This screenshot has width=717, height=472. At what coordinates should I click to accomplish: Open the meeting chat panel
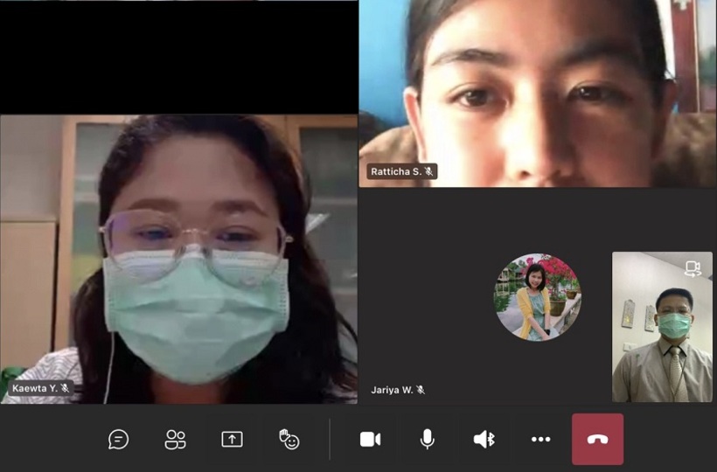click(x=119, y=439)
